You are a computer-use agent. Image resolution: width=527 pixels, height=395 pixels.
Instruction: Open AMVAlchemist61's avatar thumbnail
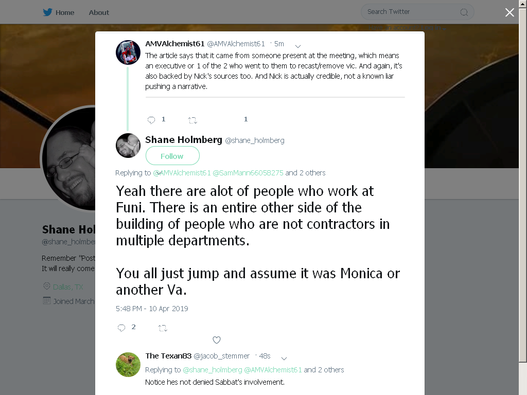(x=128, y=52)
